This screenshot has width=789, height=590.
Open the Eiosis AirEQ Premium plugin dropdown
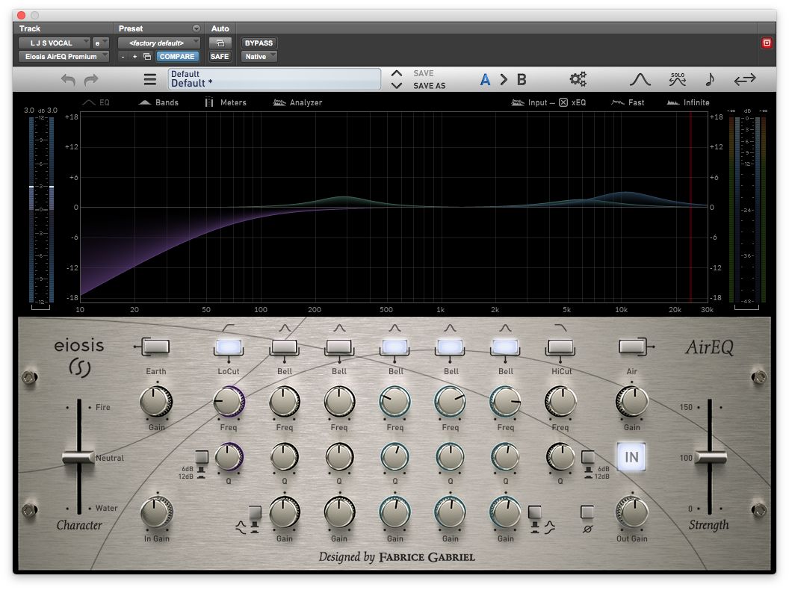64,56
